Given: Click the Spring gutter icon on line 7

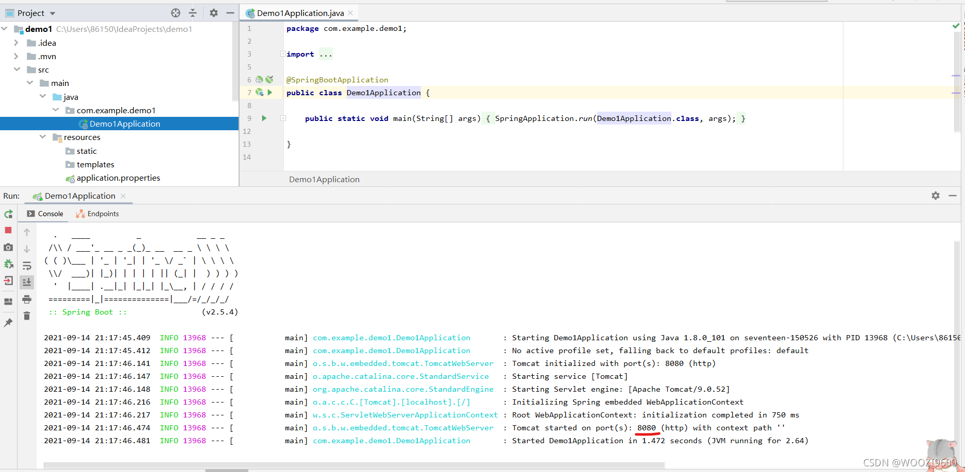Looking at the screenshot, I should 260,93.
